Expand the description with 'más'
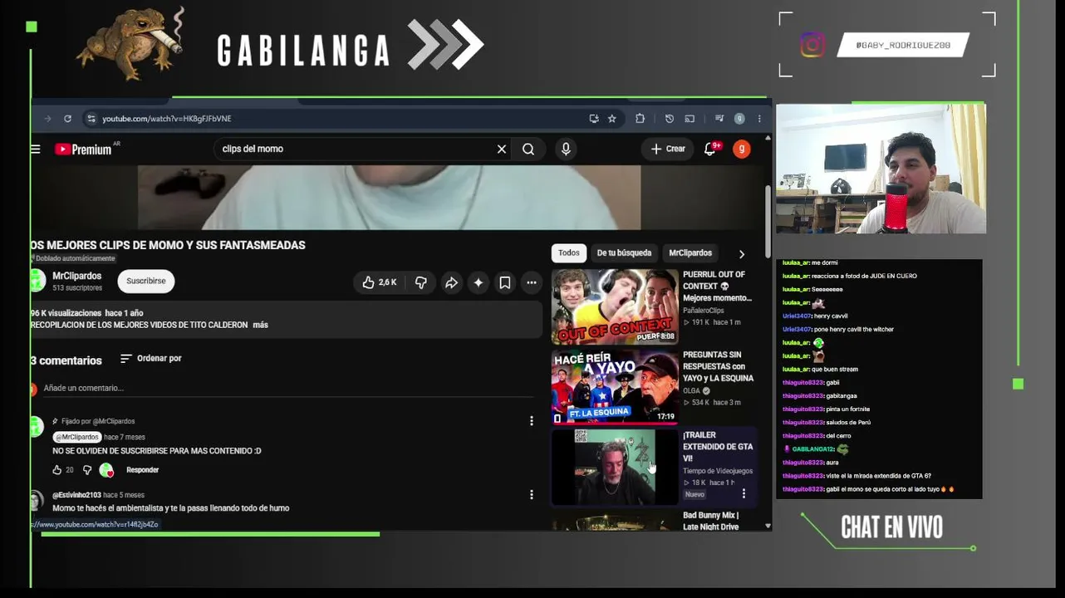1065x598 pixels. pyautogui.click(x=261, y=325)
